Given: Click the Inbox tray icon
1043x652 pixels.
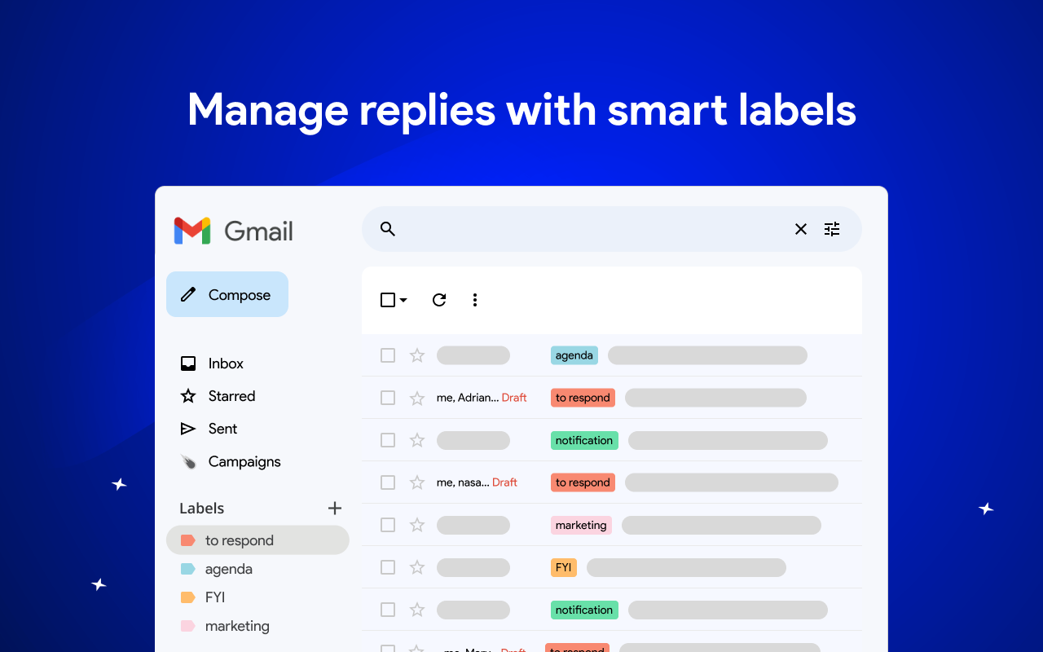Looking at the screenshot, I should (188, 363).
